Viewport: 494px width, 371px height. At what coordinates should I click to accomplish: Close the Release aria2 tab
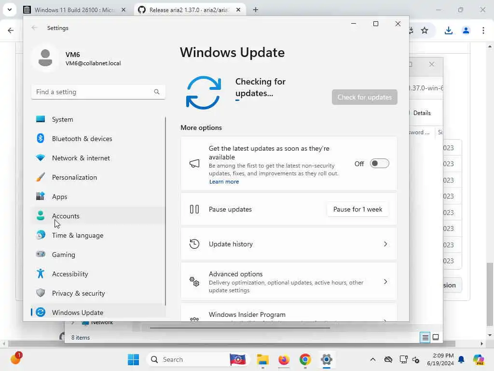point(238,10)
